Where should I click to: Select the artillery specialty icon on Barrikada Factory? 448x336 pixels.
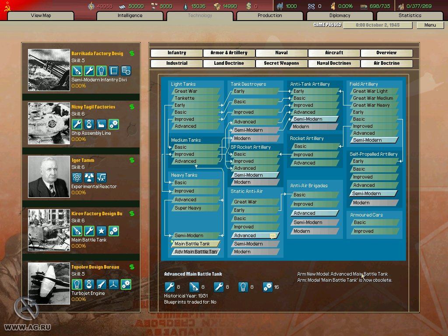click(77, 70)
